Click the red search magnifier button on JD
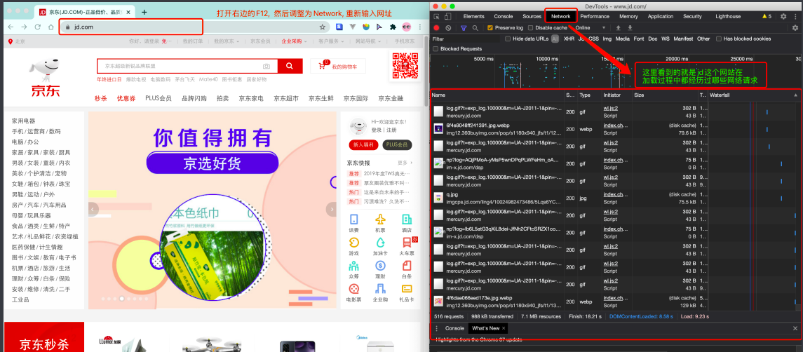This screenshot has height=352, width=803. pos(290,66)
